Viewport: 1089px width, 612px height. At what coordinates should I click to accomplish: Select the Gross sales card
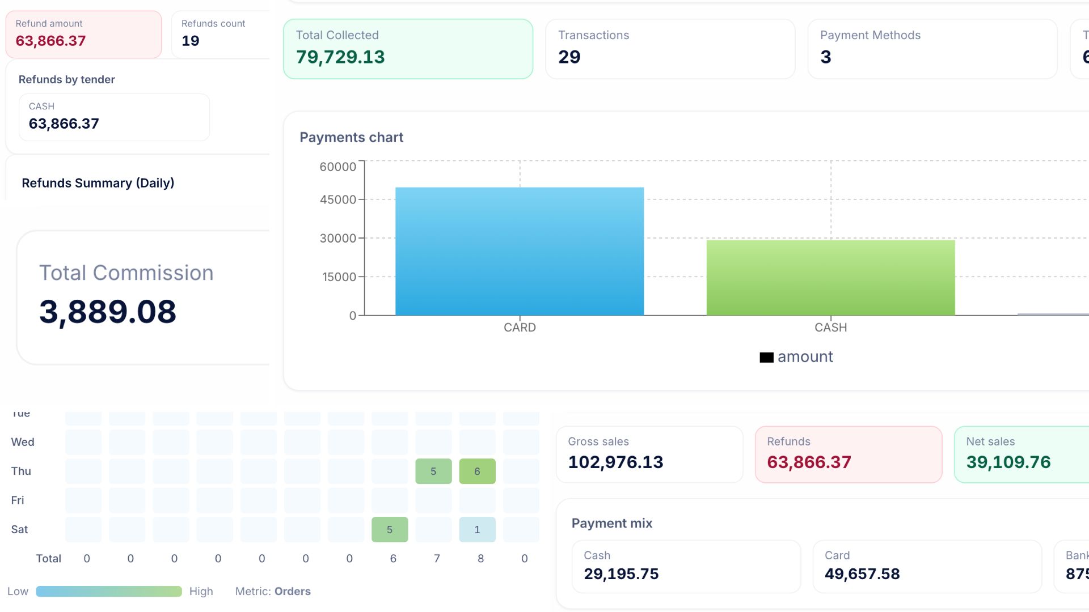pyautogui.click(x=649, y=454)
